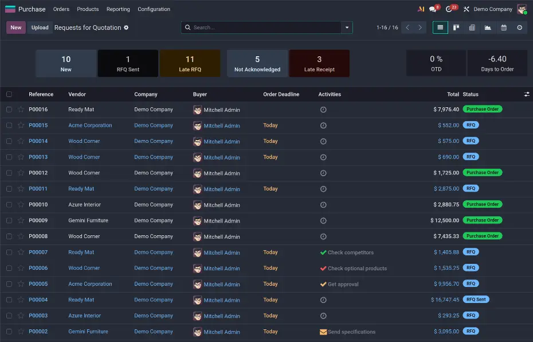Switch to Graph view
533x342 pixels.
pos(488,28)
